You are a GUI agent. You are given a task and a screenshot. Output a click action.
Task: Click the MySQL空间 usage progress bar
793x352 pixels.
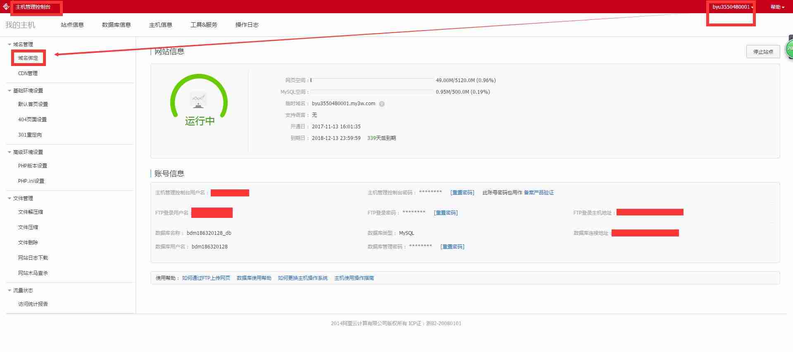[371, 92]
